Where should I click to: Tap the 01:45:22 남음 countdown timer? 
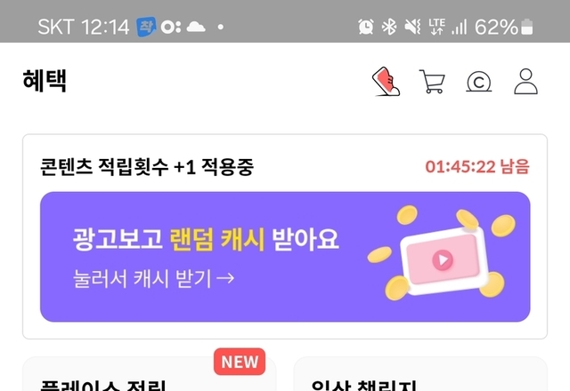[477, 167]
